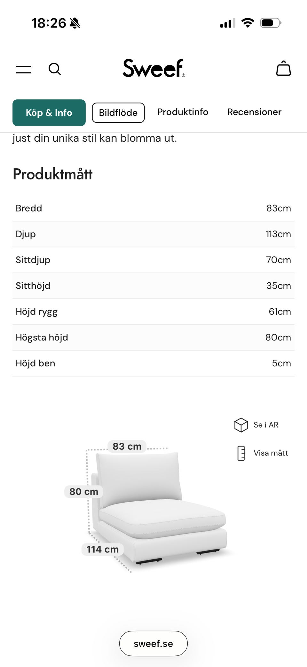The width and height of the screenshot is (307, 667).
Task: Jump to the Recensioner tab
Action: click(254, 112)
